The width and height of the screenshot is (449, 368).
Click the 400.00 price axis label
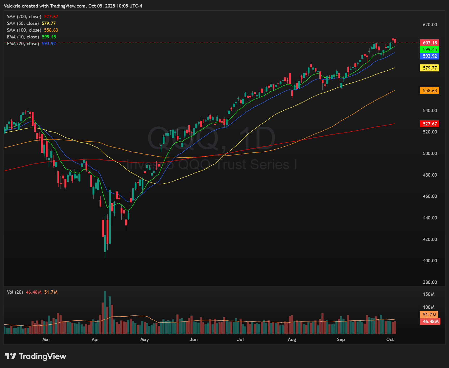click(430, 261)
